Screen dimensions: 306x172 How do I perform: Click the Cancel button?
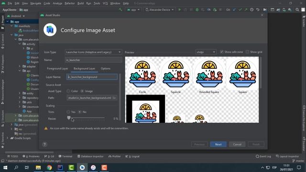coord(237,144)
